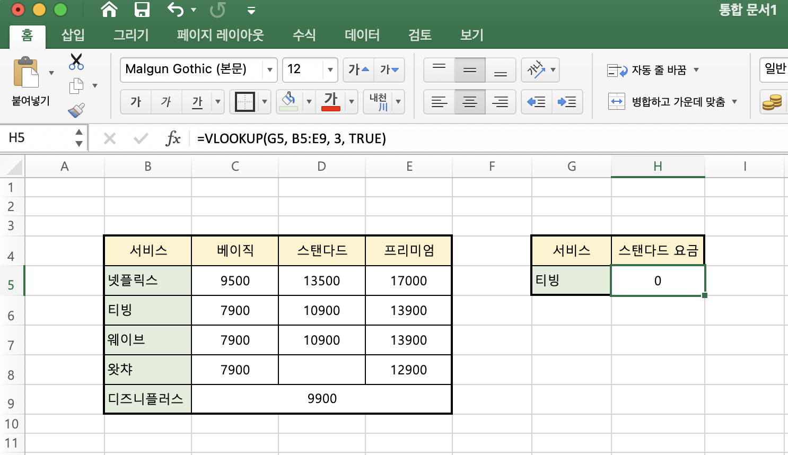788x455 pixels.
Task: Open the font color palette arrow
Action: [352, 102]
